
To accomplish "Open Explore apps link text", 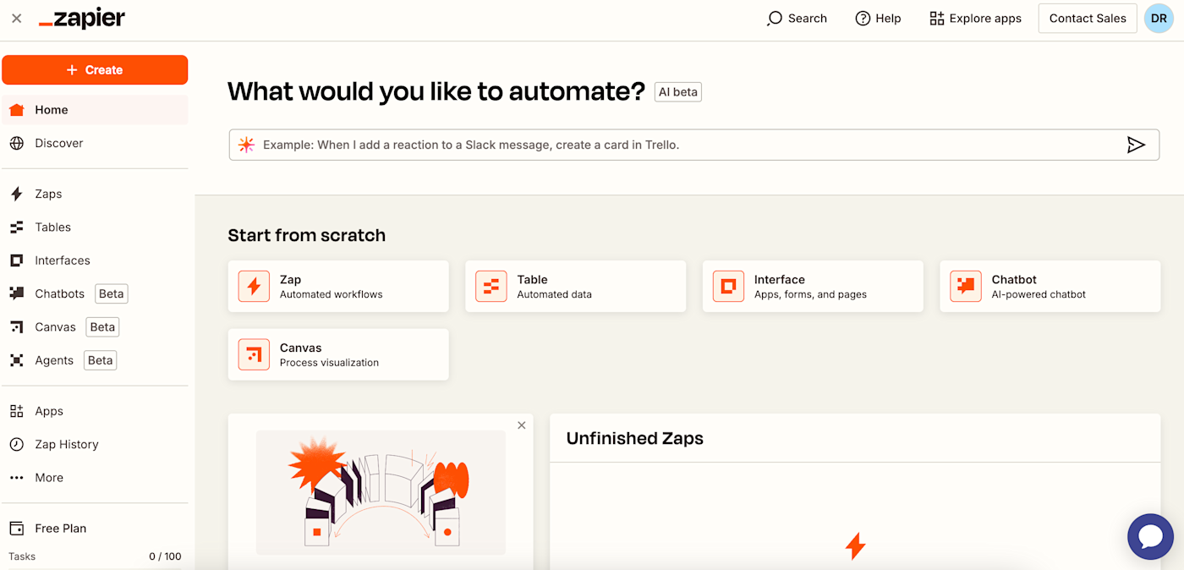I will [985, 19].
